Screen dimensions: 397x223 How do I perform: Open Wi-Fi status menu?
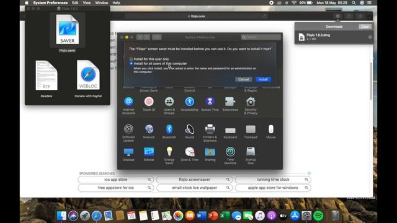293,2
